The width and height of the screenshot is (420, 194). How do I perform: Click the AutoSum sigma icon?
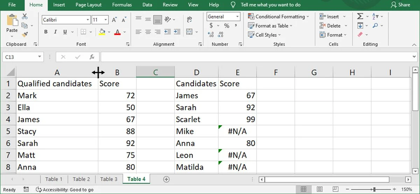click(360, 16)
